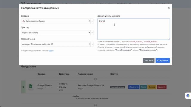Image resolution: width=191 pixels, height=107 pixels.
Task: Click the 'здесь' link to create connections
Action: 51,51
